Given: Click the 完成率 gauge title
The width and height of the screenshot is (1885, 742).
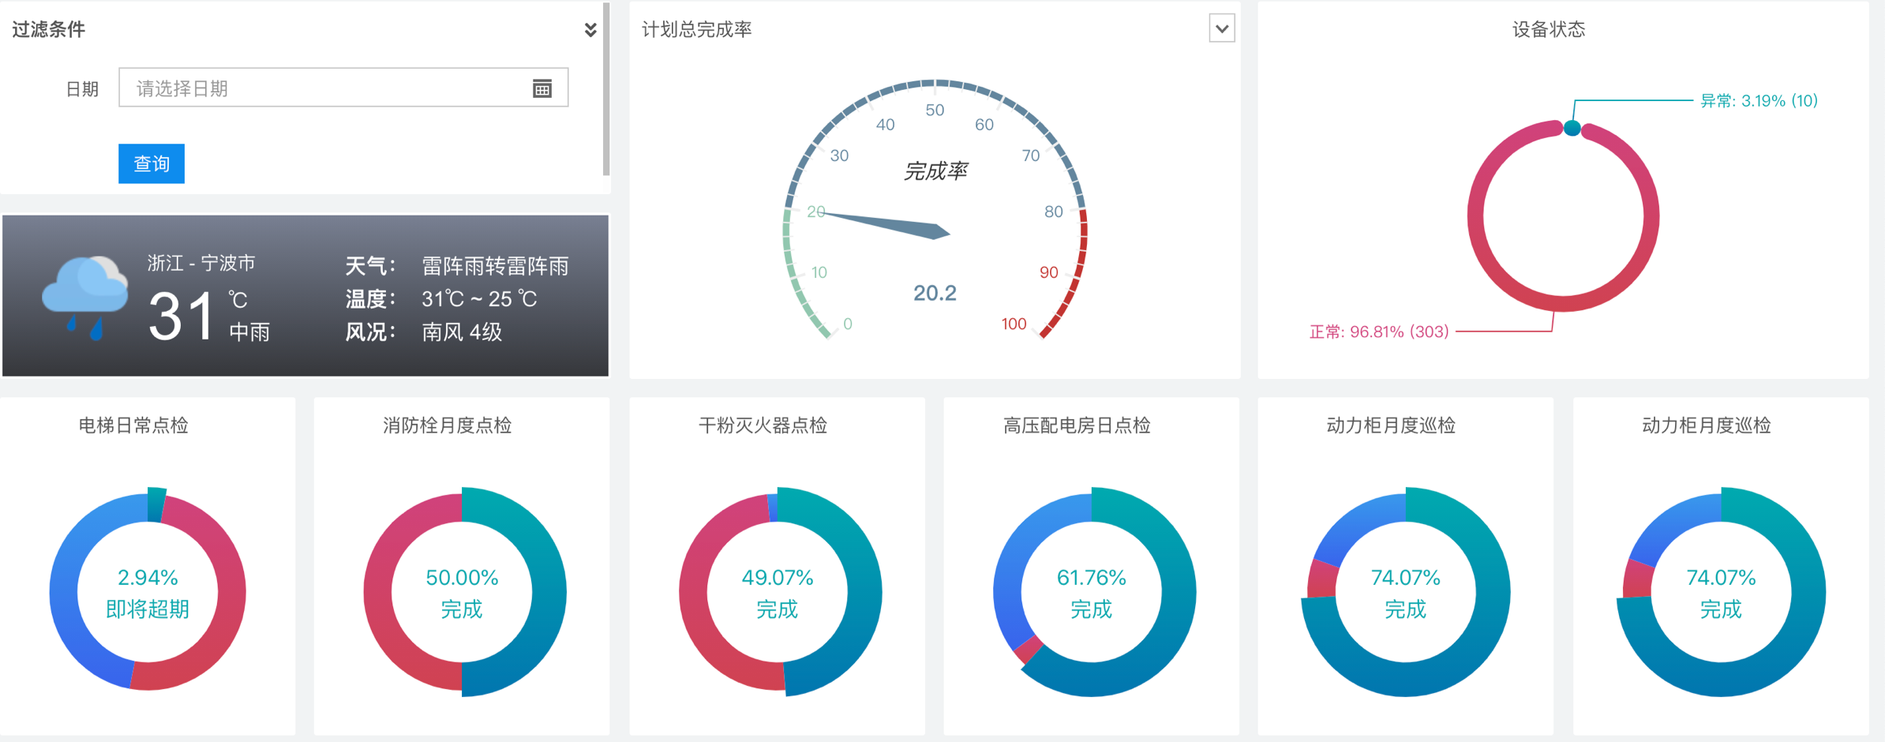Looking at the screenshot, I should [935, 171].
